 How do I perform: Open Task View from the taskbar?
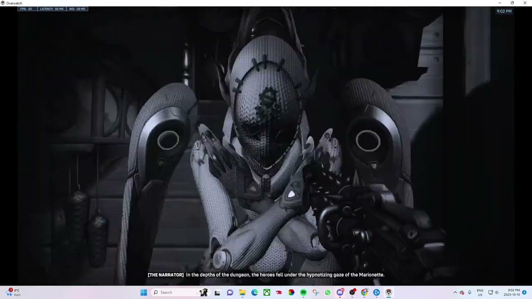[217, 292]
